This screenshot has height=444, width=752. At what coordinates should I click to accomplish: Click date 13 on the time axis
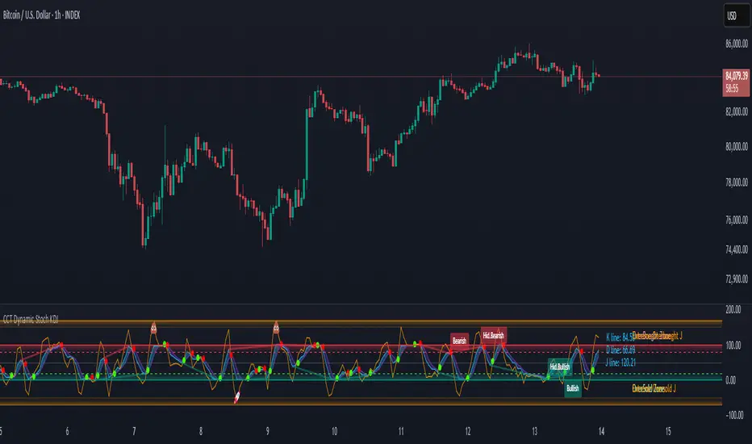coord(534,431)
